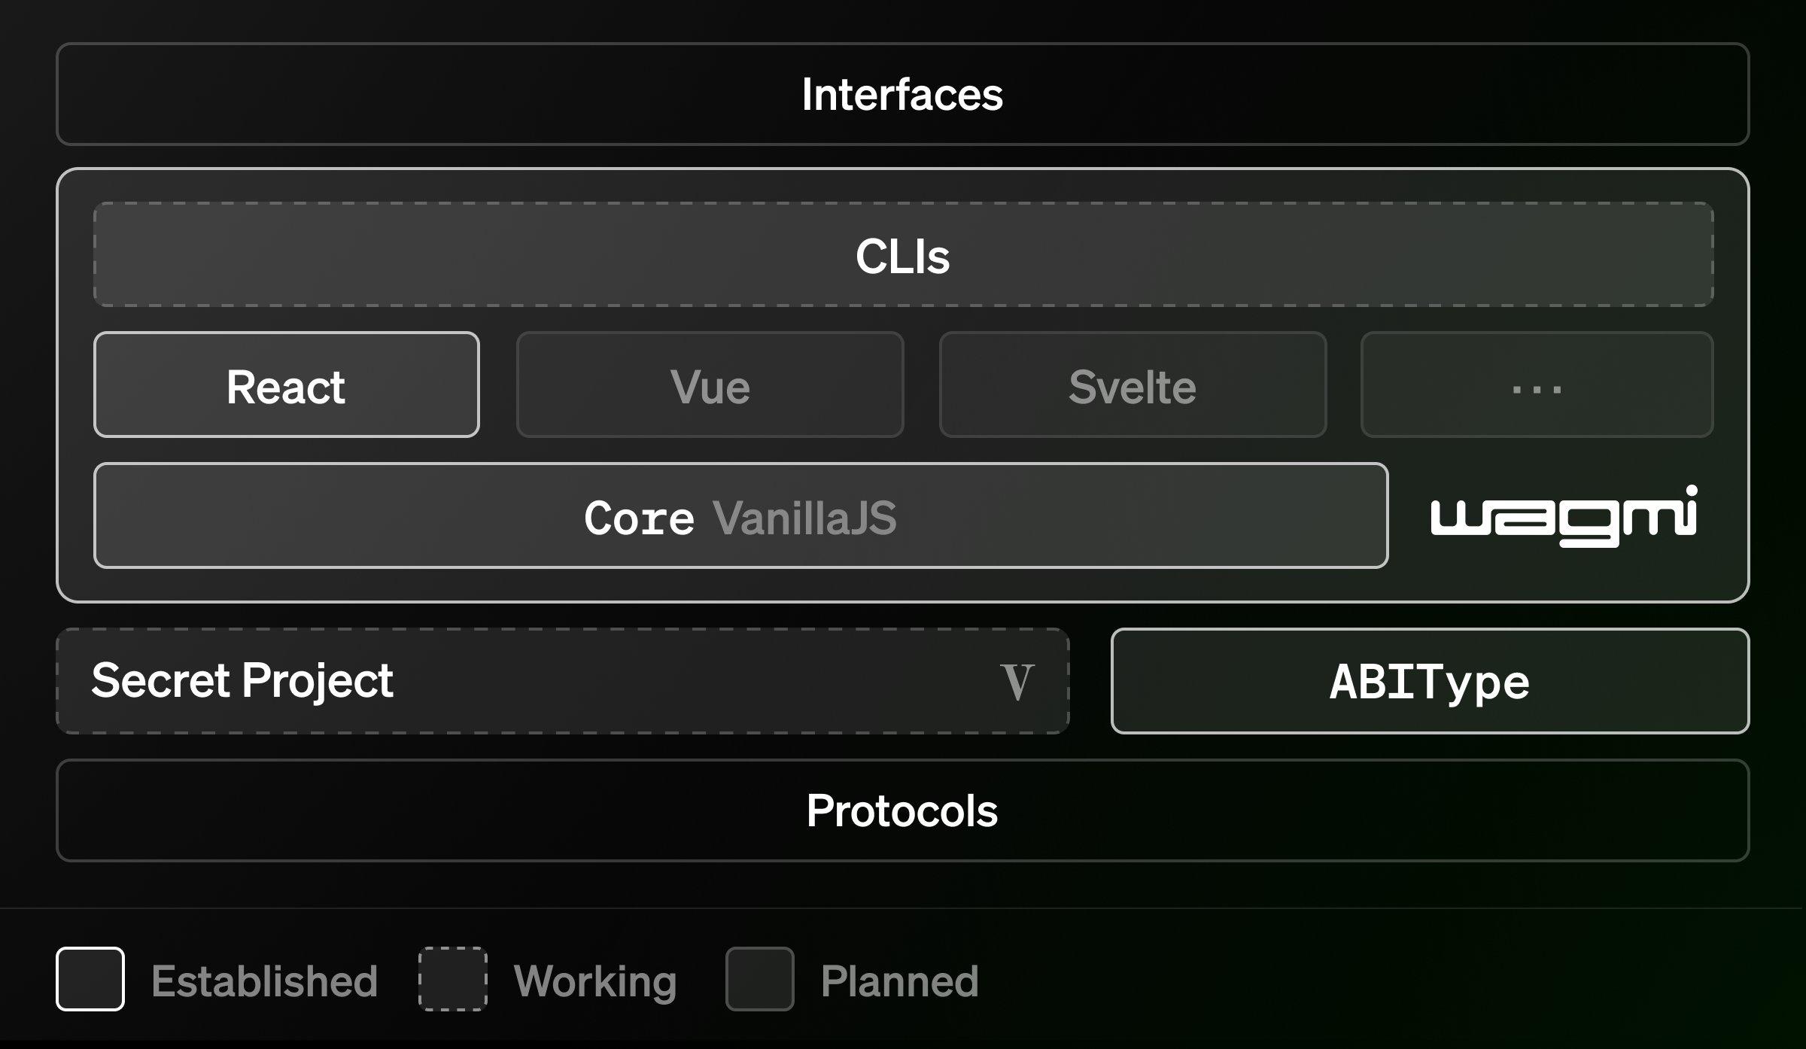Image resolution: width=1806 pixels, height=1049 pixels.
Task: Choose the Vue box
Action: coord(710,385)
